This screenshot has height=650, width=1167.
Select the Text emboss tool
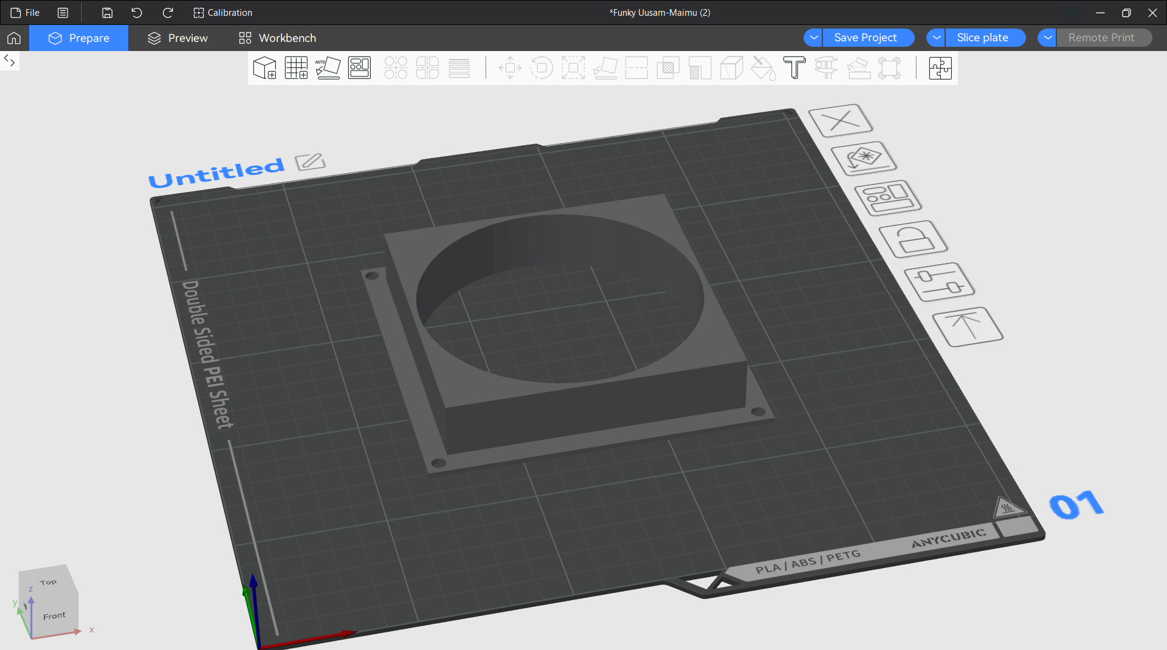pyautogui.click(x=794, y=68)
